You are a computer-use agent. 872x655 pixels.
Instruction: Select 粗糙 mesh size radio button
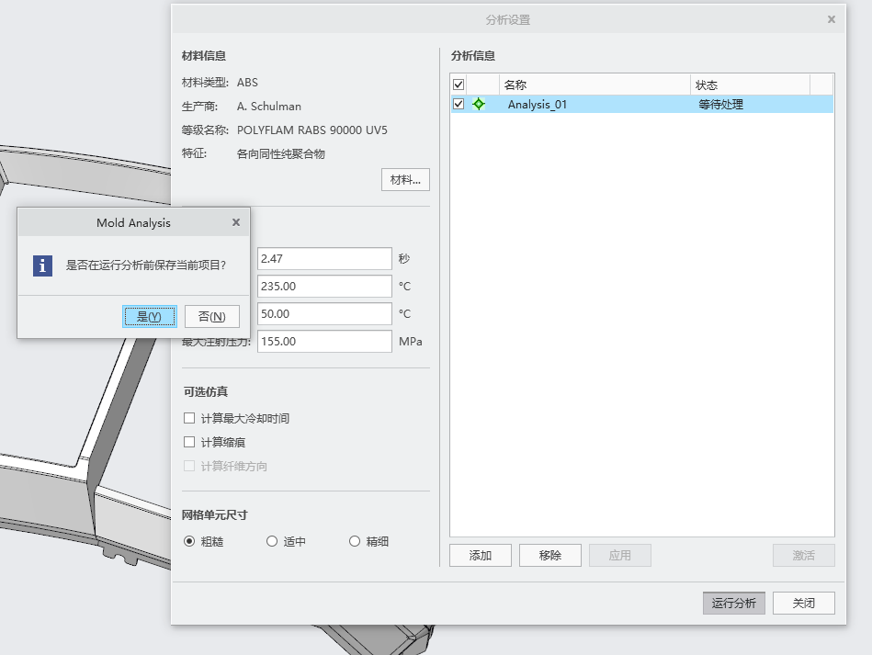tap(189, 541)
